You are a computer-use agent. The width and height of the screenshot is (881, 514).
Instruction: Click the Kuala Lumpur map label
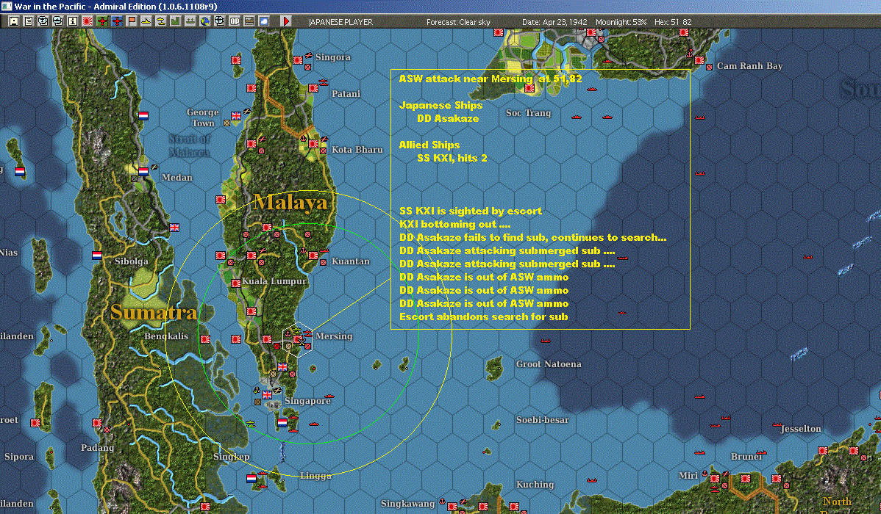(x=274, y=281)
